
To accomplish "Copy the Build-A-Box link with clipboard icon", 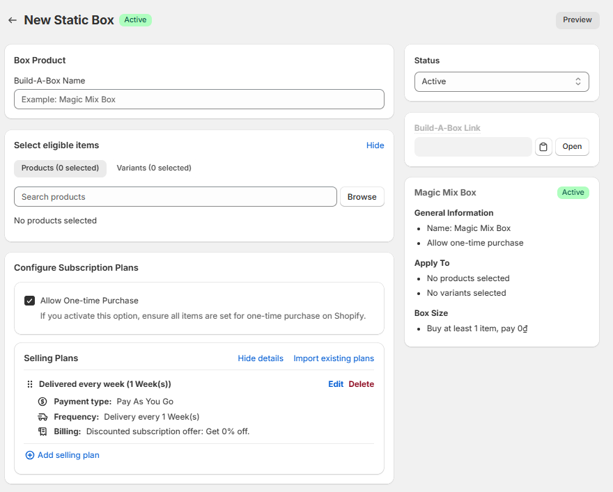I will tap(543, 147).
